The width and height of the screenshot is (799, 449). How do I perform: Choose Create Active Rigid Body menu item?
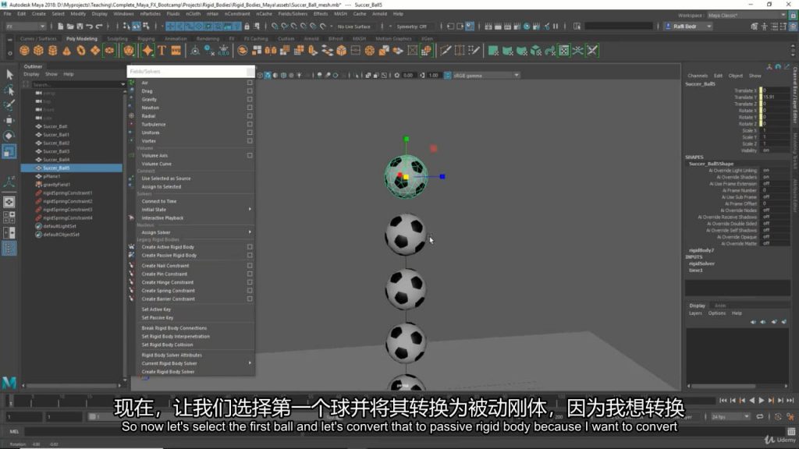(168, 247)
